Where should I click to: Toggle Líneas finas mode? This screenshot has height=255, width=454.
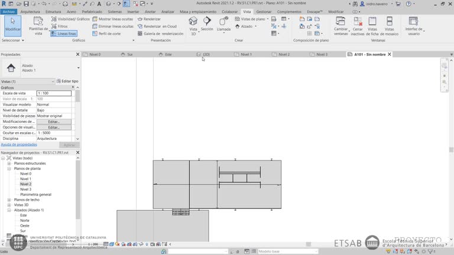coord(64,34)
